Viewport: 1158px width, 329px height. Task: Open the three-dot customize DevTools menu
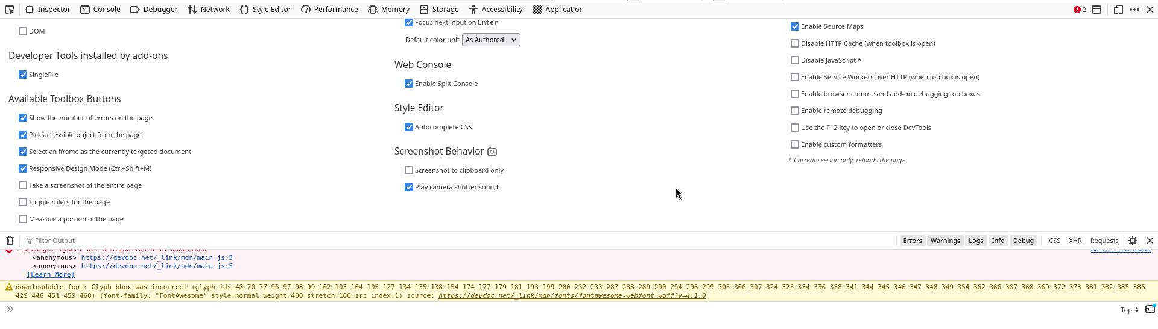point(1134,10)
